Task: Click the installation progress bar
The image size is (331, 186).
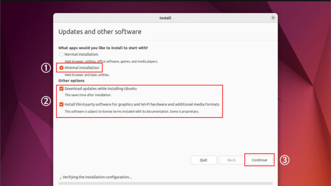Action: pos(165,183)
